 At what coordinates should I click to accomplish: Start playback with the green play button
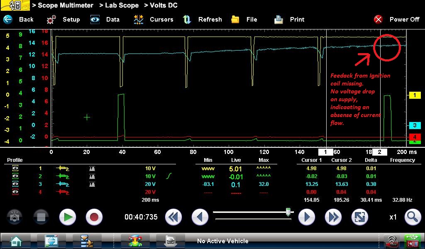(67, 217)
